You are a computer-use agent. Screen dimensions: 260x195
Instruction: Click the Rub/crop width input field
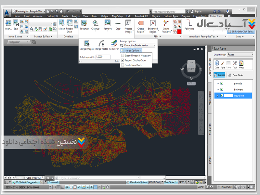coord(103,57)
